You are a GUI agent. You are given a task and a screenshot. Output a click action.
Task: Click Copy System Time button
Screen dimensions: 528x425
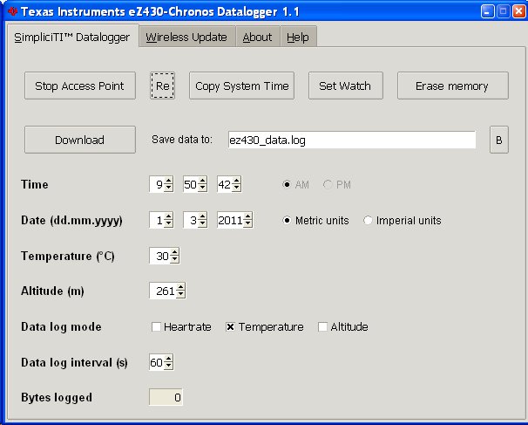(x=241, y=86)
